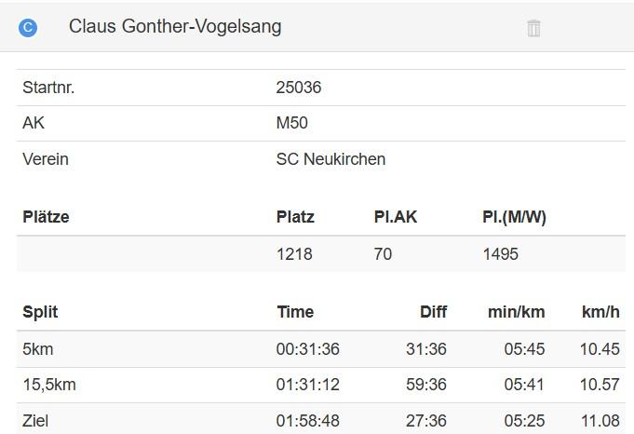Click age class place value 70
Viewport: 634px width, 434px height.
click(x=383, y=254)
